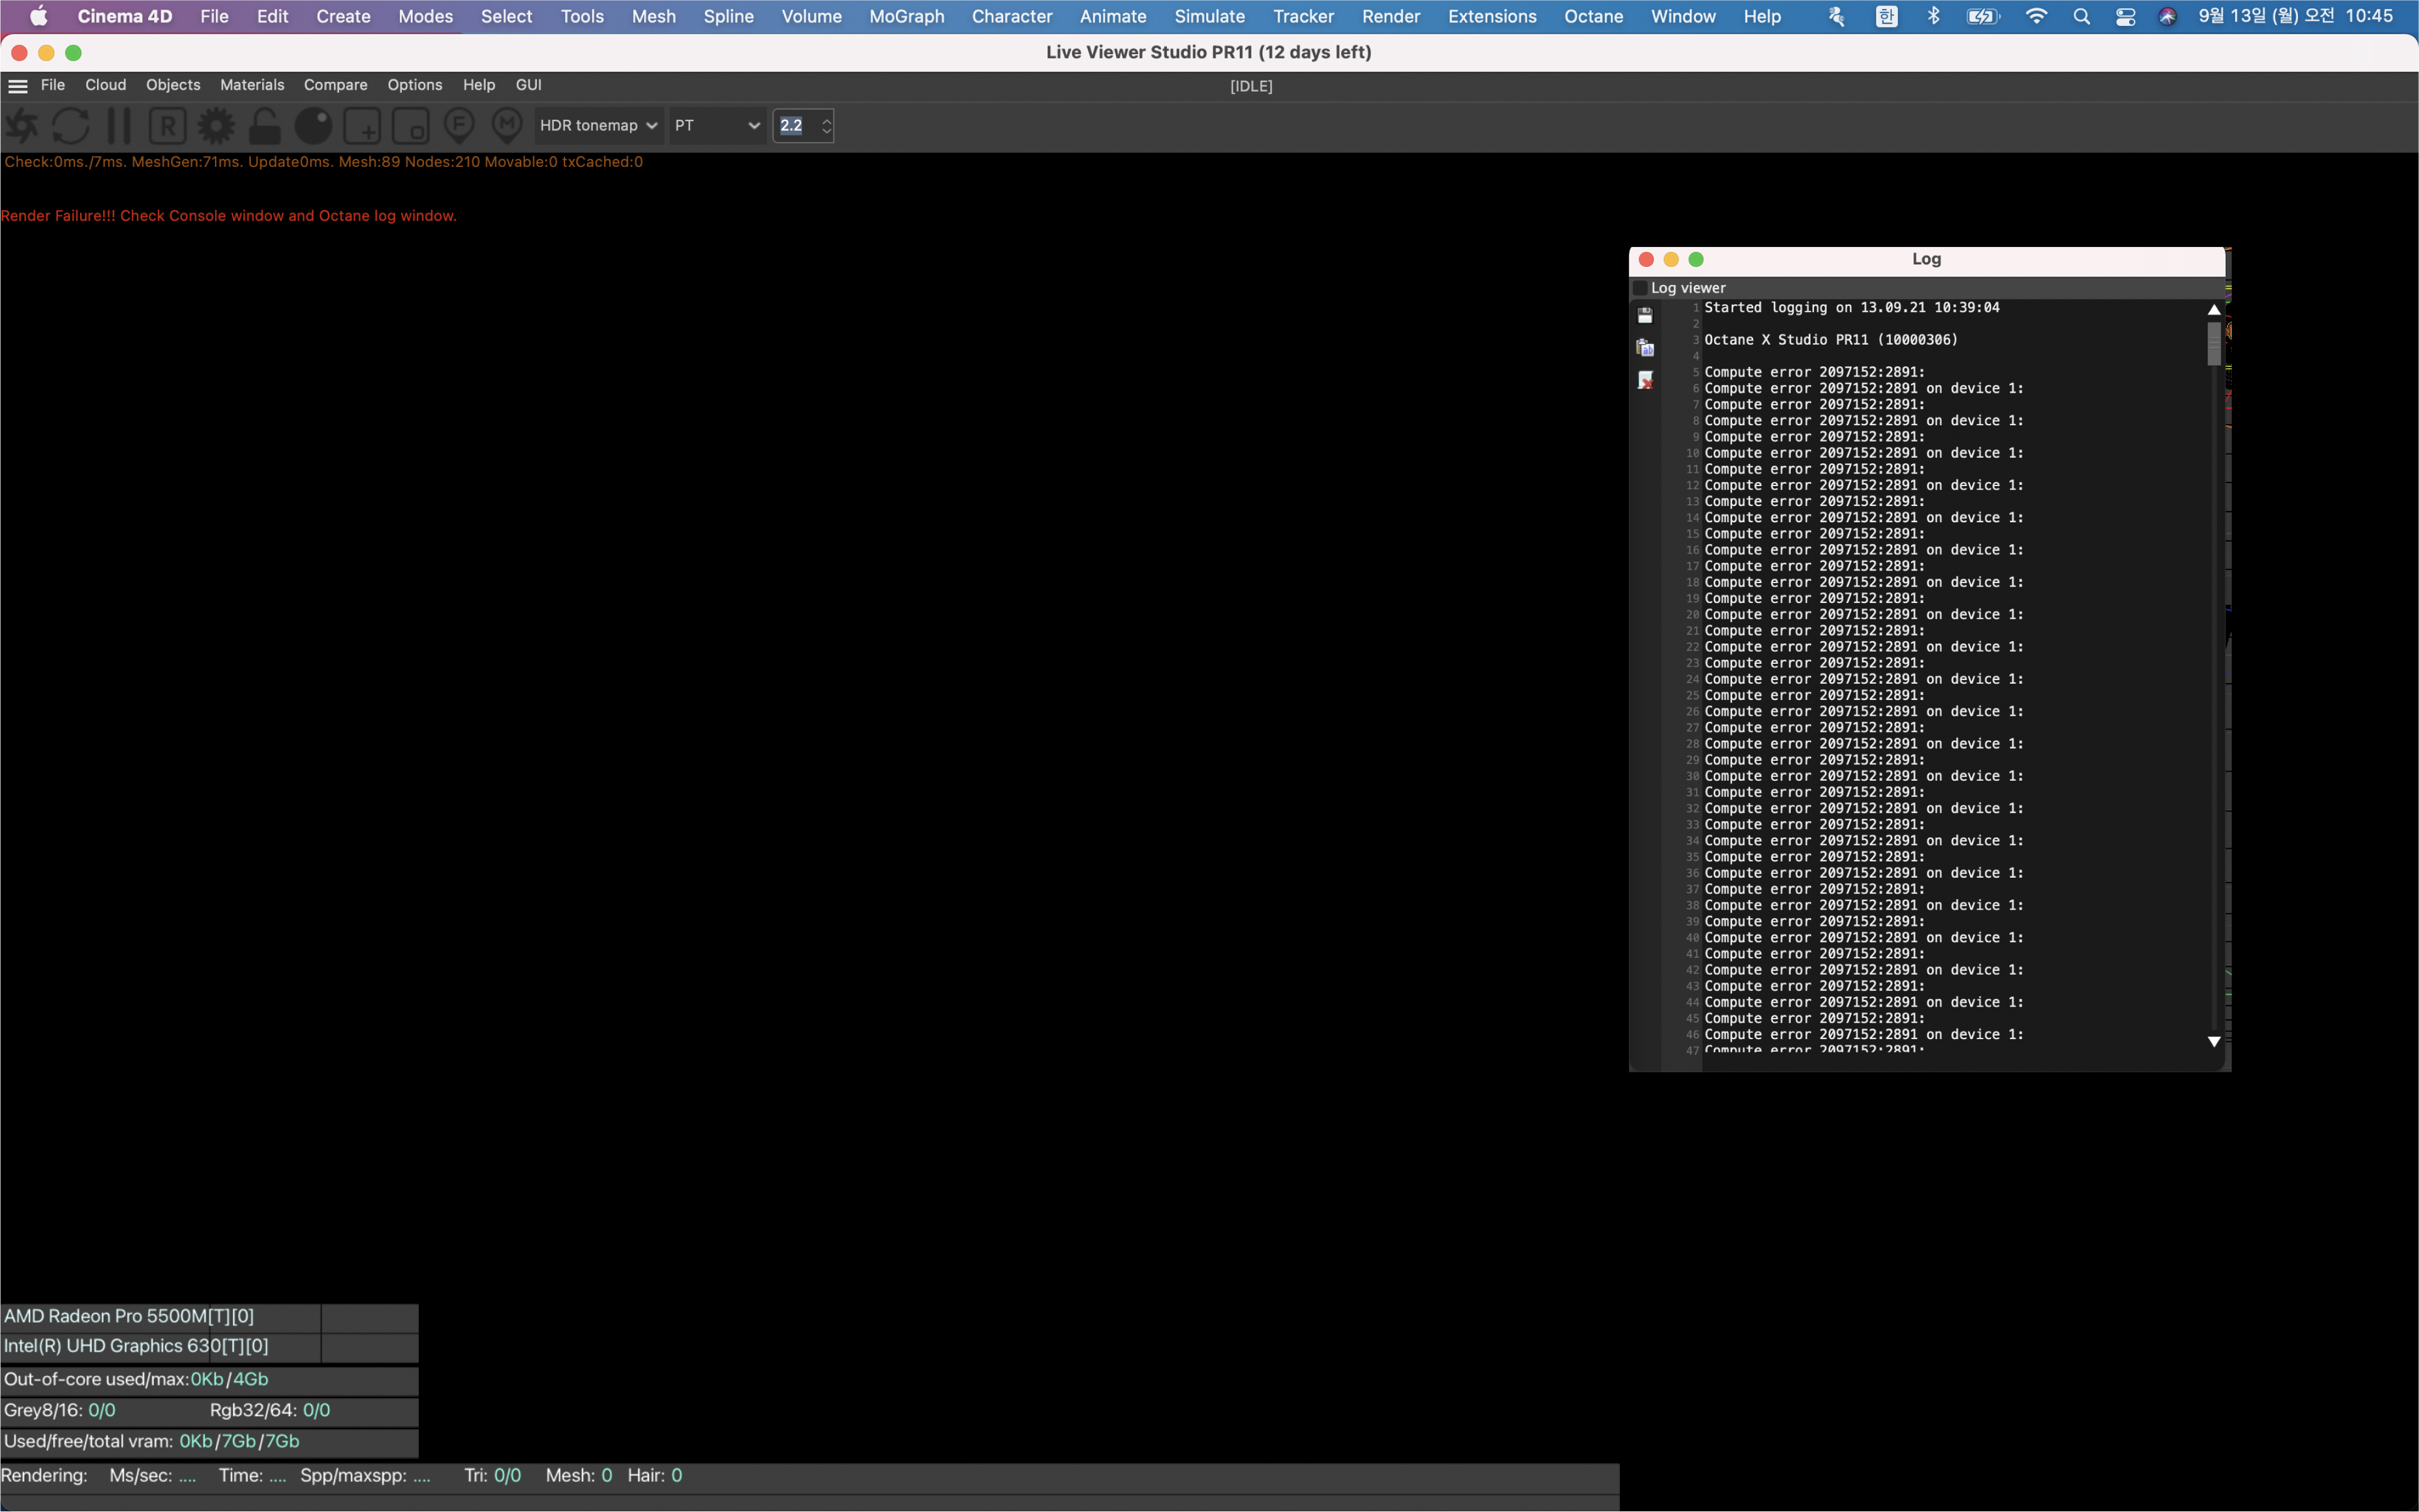Click Used/free/total vram row
This screenshot has height=1512, width=2419.
[x=209, y=1442]
